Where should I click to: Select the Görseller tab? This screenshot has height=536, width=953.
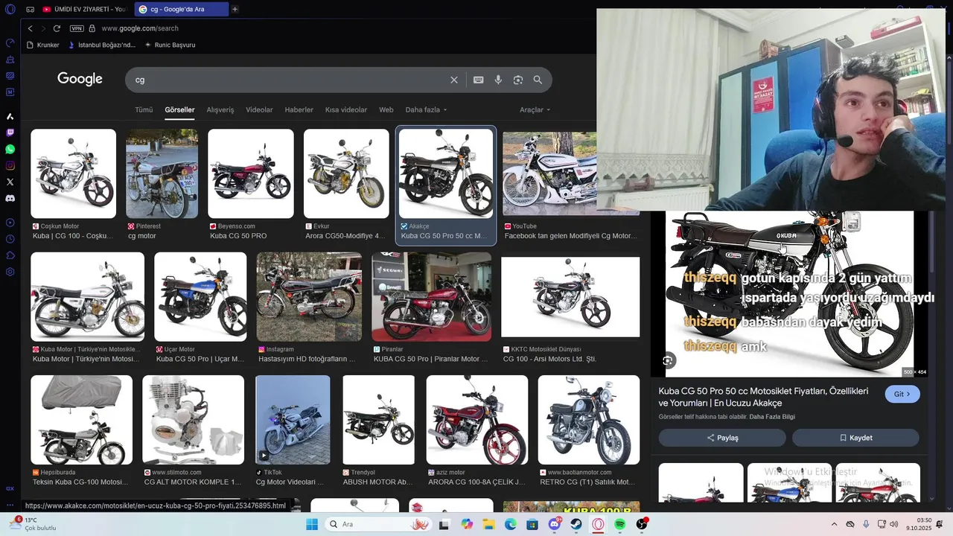179,110
